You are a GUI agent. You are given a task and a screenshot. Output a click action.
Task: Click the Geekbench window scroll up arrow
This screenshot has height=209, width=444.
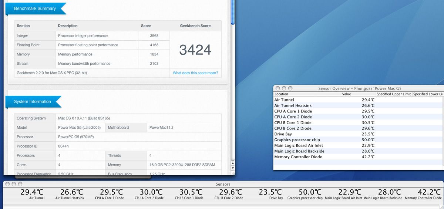coord(233,164)
